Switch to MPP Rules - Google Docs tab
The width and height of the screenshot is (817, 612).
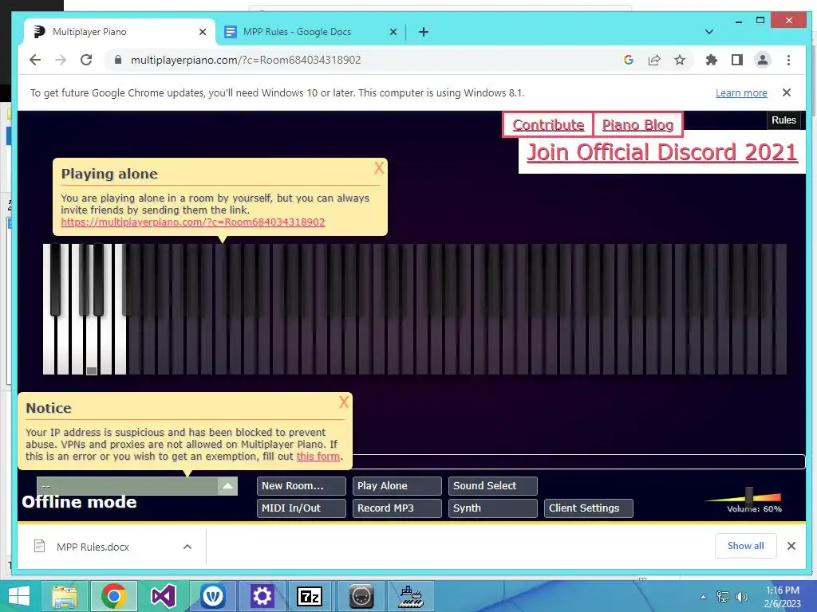point(310,32)
